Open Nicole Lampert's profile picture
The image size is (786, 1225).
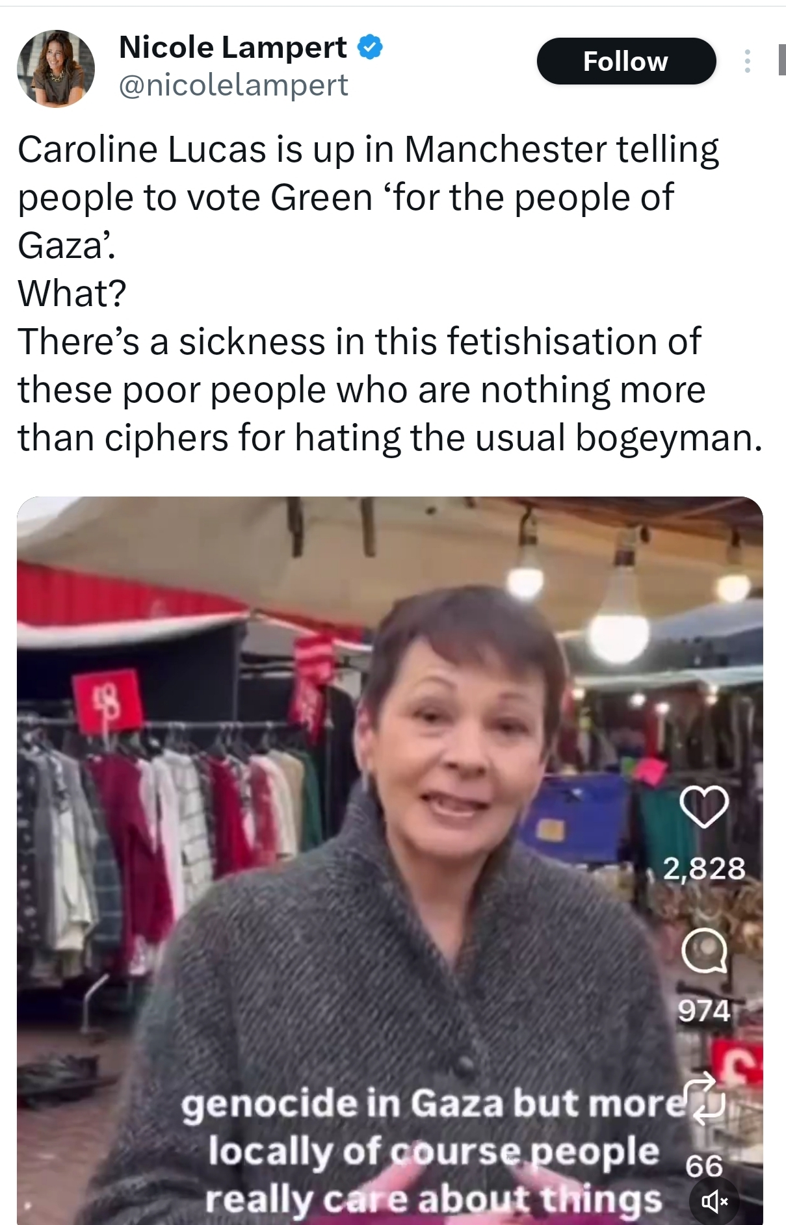coord(55,68)
